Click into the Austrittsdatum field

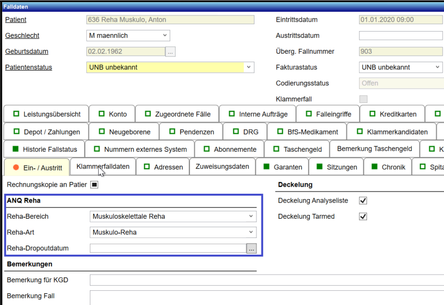coord(401,35)
